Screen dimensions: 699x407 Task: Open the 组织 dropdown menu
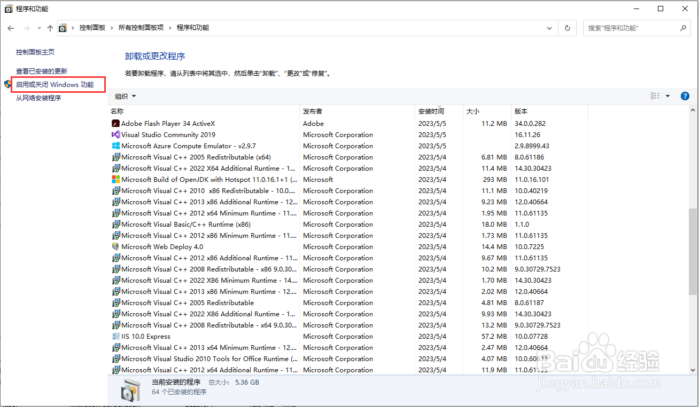[x=126, y=97]
